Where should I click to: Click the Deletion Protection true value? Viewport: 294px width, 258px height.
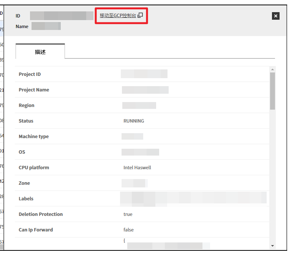(128, 214)
